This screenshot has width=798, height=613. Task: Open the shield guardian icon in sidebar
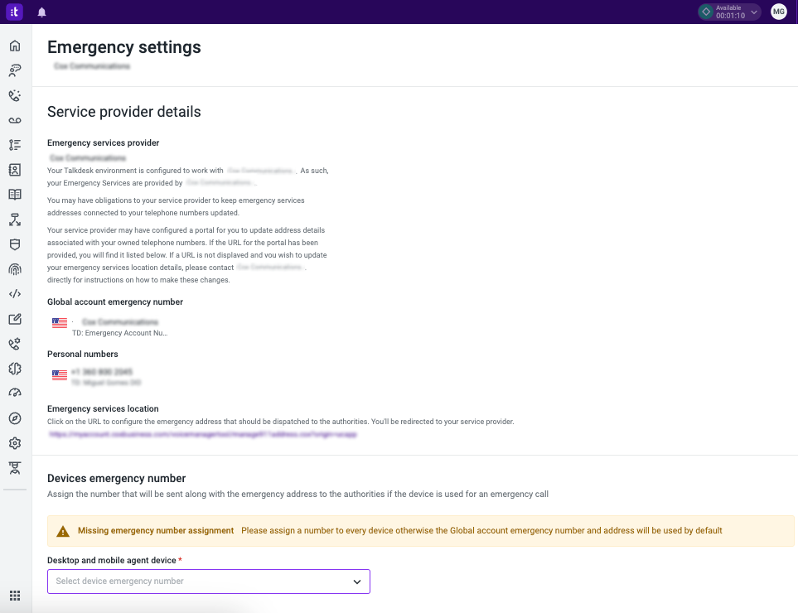click(x=15, y=244)
